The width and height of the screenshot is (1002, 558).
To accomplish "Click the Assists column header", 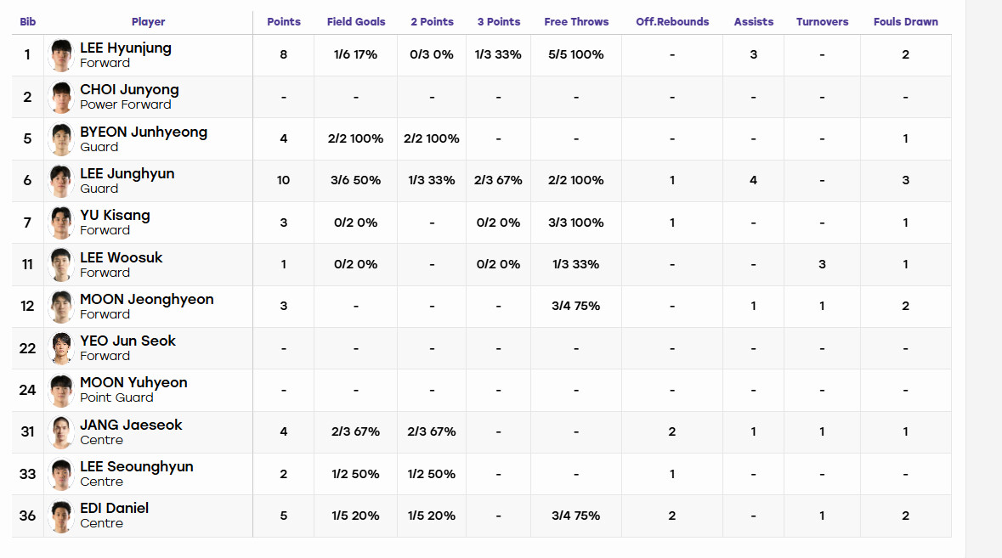I will coord(754,22).
